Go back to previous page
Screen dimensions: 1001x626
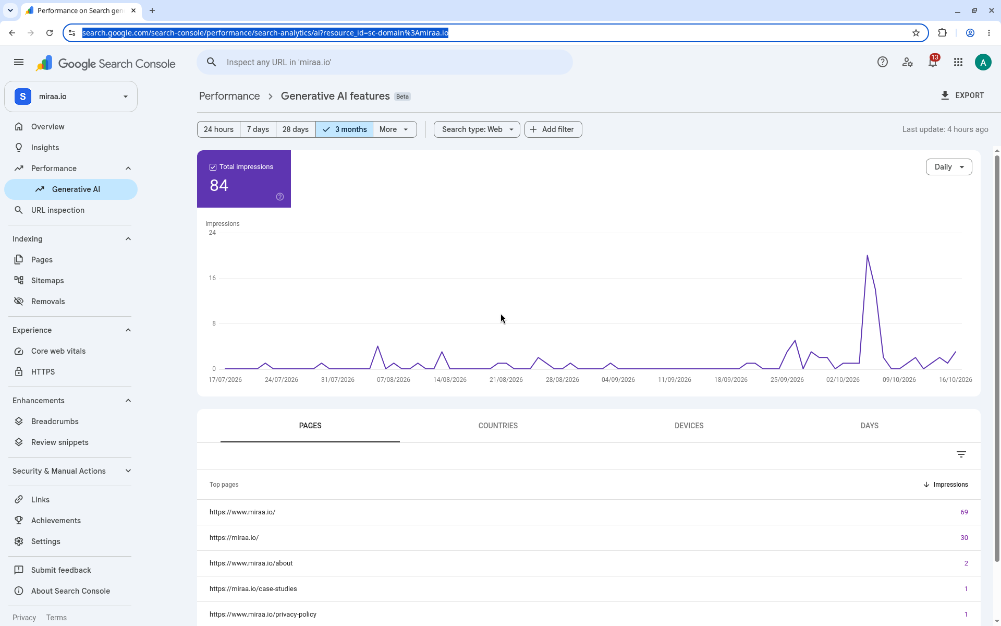(x=12, y=33)
